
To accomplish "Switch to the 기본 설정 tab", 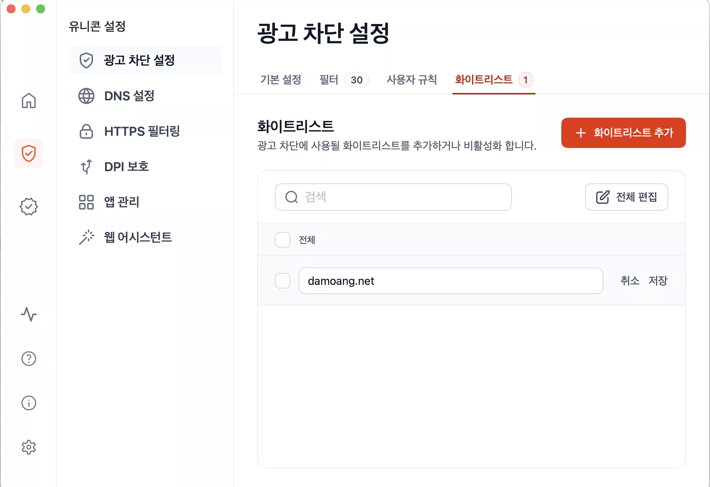I will click(x=281, y=80).
